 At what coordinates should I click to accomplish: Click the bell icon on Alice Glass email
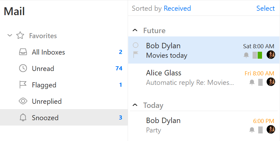252,82
